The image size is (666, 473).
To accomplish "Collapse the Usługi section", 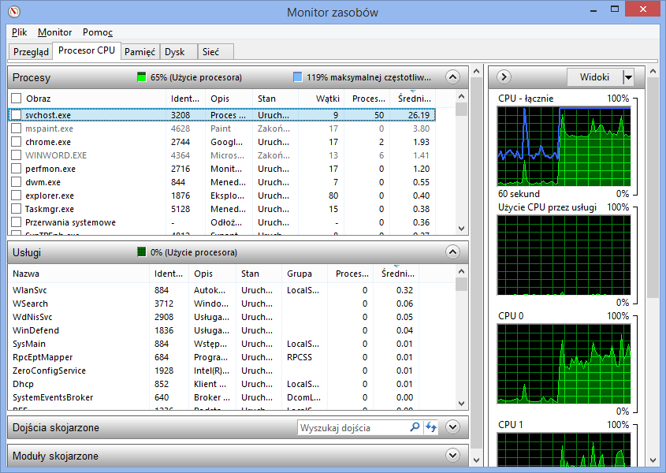I will [x=452, y=252].
